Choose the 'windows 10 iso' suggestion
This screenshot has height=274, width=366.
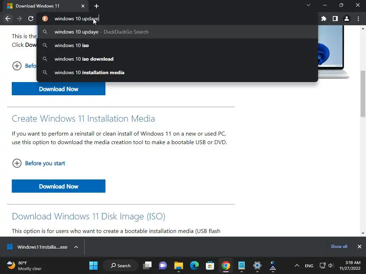tap(177, 45)
